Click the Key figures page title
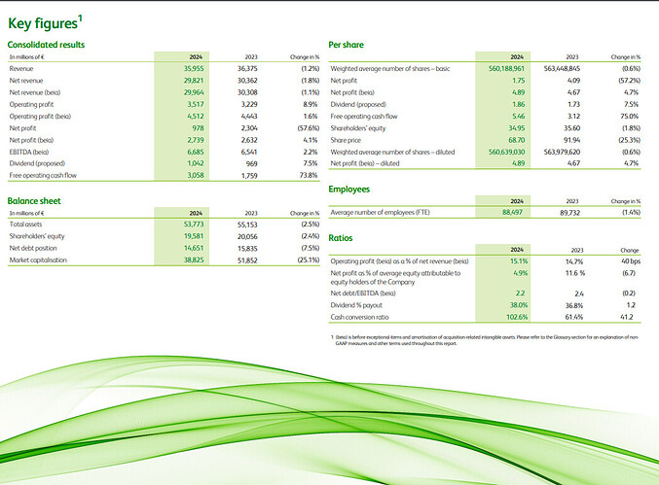 tap(46, 17)
